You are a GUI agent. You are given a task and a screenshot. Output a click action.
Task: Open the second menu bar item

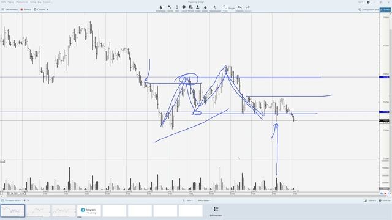[x=11, y=2]
